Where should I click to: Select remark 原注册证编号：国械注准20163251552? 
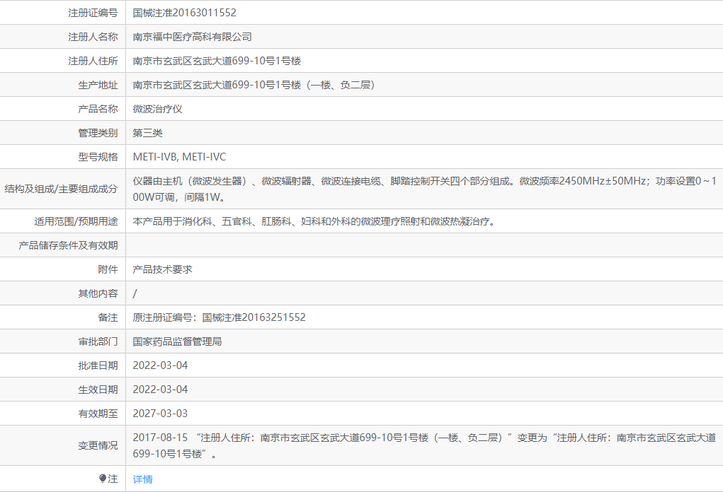(219, 317)
